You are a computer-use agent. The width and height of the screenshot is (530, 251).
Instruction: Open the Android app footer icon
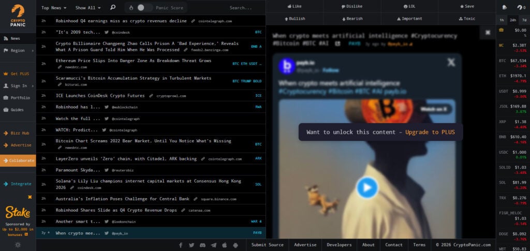coord(235,245)
